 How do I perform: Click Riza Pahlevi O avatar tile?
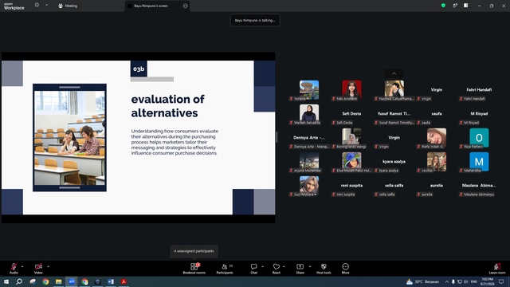[x=479, y=138]
